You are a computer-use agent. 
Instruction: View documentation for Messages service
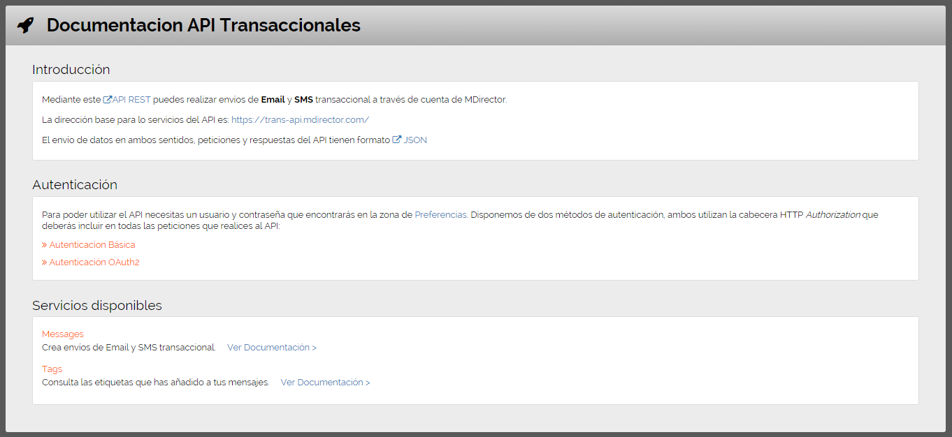pyautogui.click(x=271, y=348)
